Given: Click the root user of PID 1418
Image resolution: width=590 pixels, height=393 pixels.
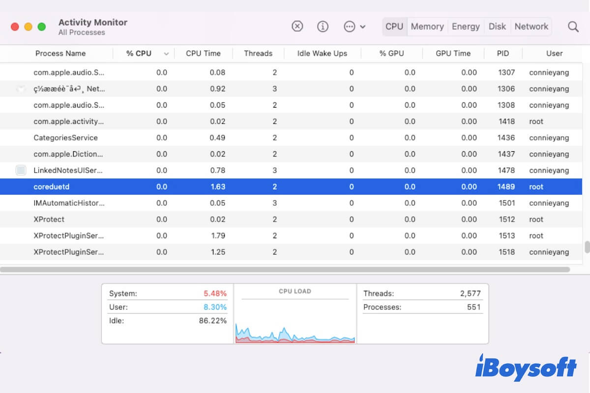Looking at the screenshot, I should tap(536, 121).
